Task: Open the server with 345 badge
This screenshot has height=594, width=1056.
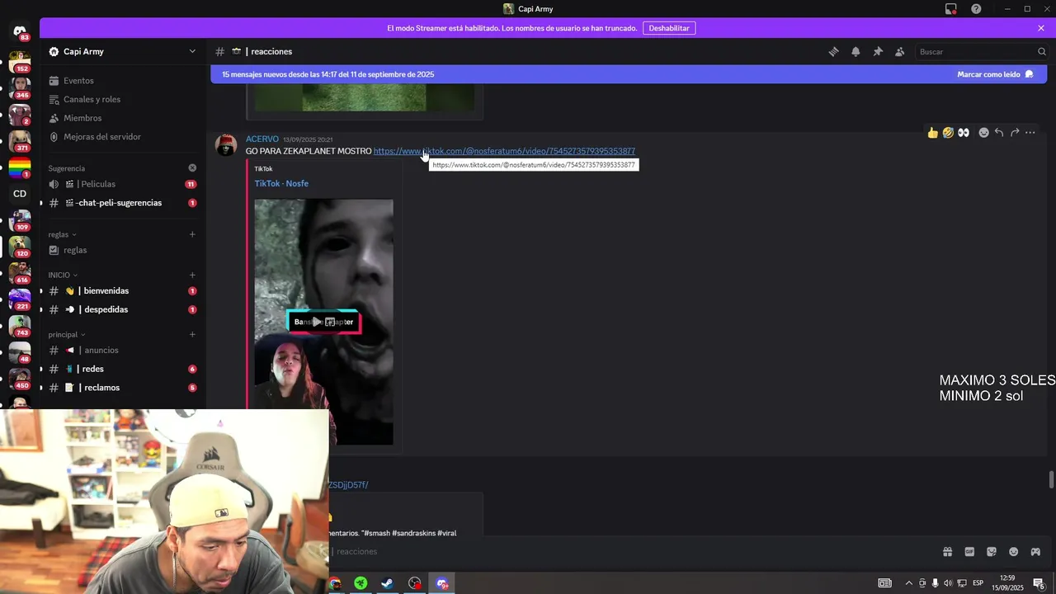Action: (20, 88)
